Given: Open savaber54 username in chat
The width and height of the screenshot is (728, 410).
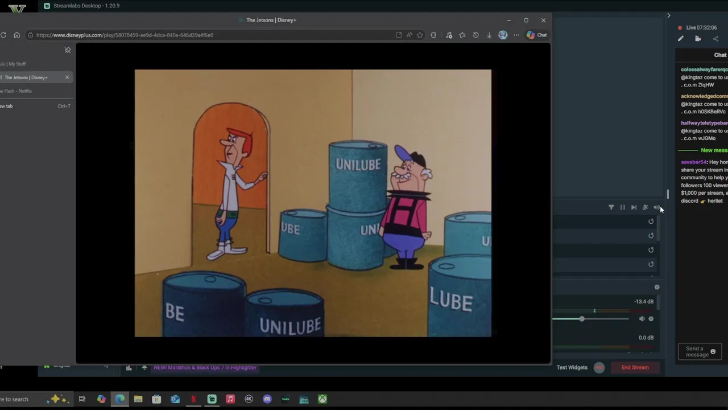Looking at the screenshot, I should [694, 162].
